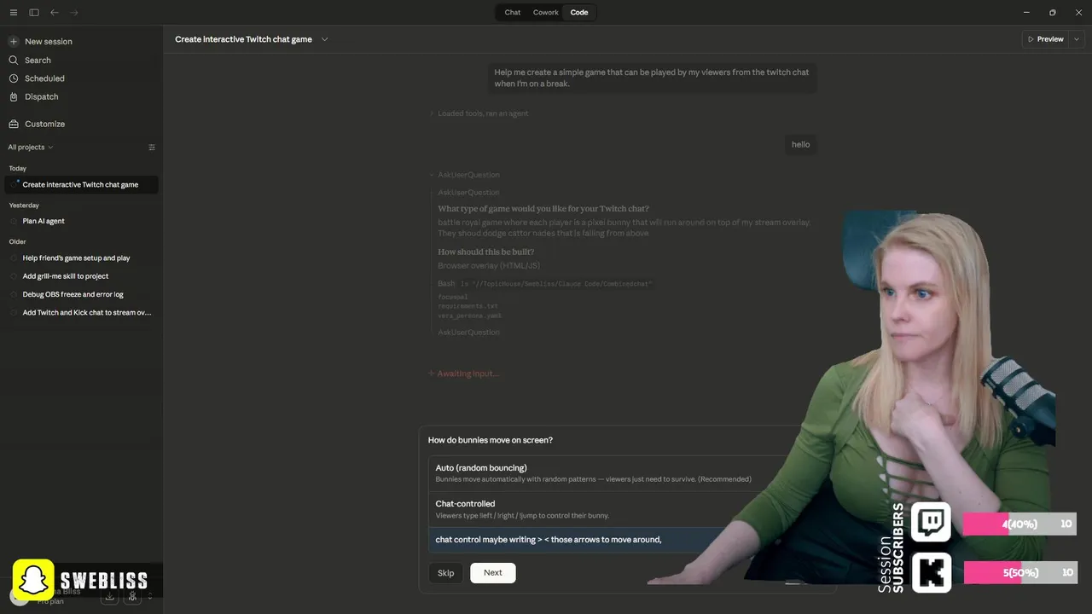The width and height of the screenshot is (1092, 614).
Task: Collapse the first AskUserQuestion block
Action: coord(464,175)
